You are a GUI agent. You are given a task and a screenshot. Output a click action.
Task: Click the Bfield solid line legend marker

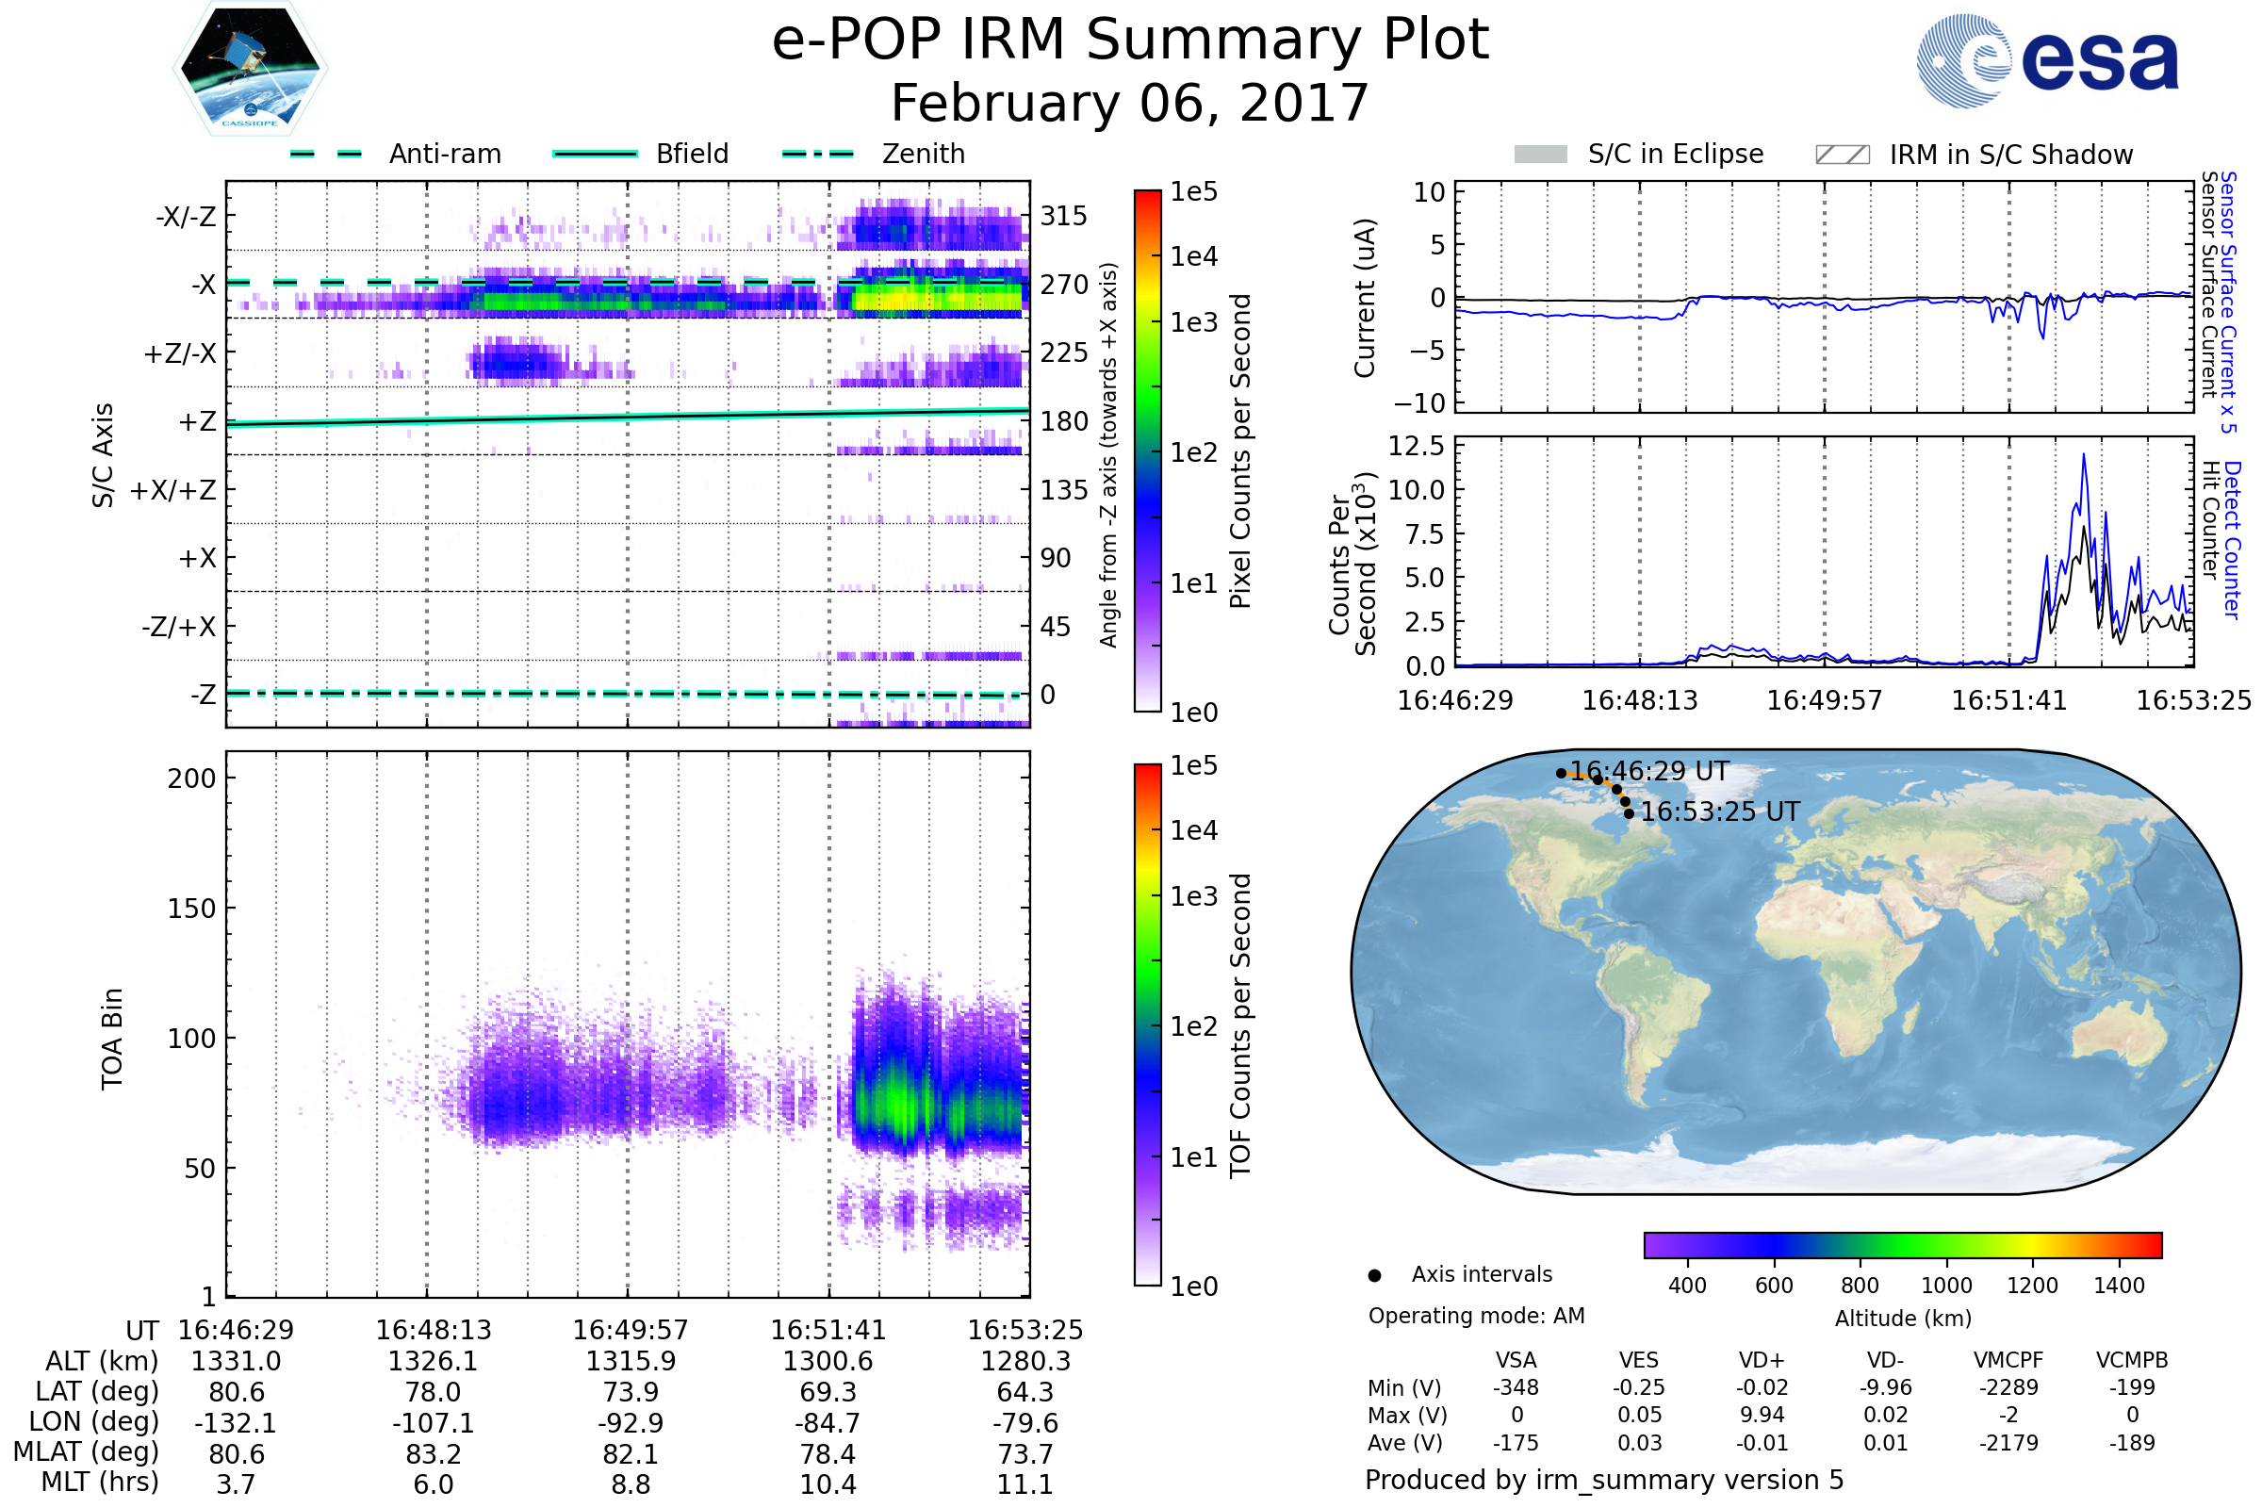(x=595, y=154)
